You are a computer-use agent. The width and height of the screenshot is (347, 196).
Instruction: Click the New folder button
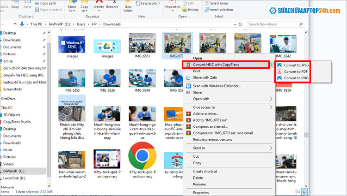(128, 6)
